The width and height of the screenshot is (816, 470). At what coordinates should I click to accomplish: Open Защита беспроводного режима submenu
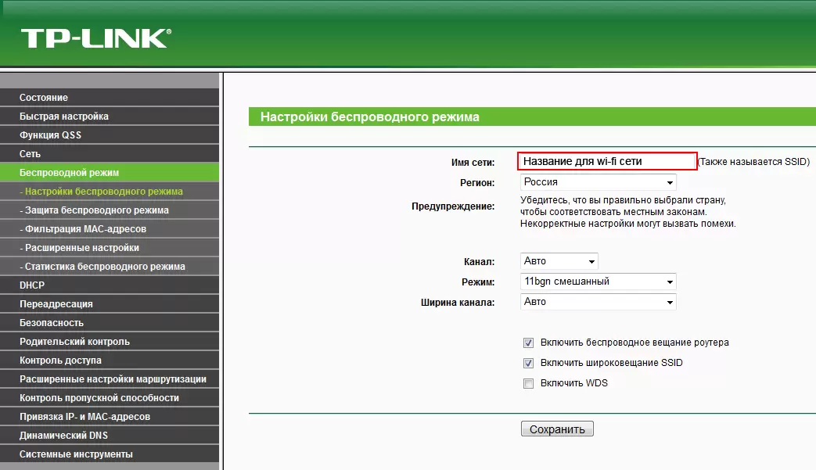click(x=94, y=210)
